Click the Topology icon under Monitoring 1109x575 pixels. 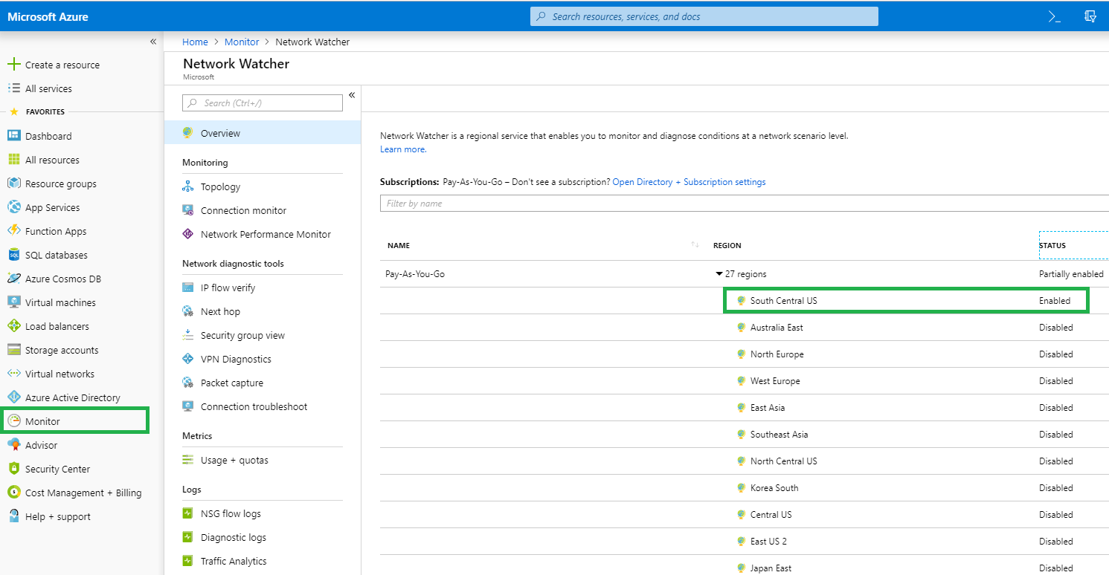tap(188, 186)
